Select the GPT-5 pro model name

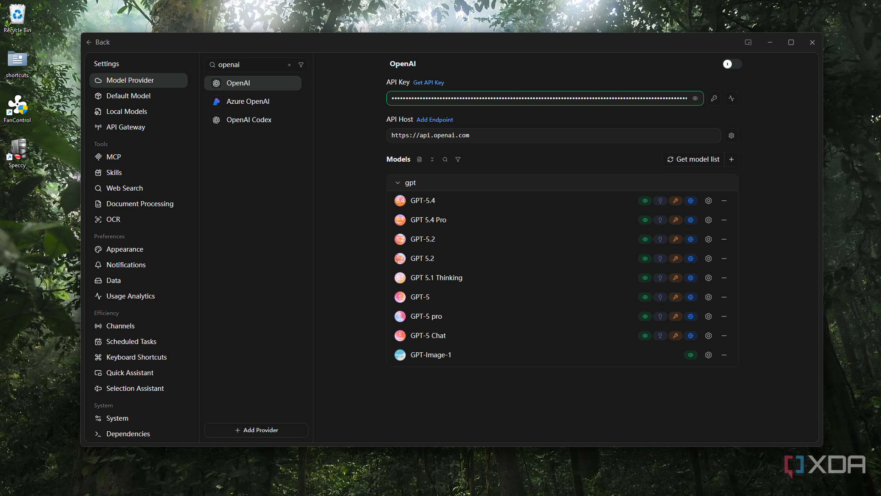(426, 316)
